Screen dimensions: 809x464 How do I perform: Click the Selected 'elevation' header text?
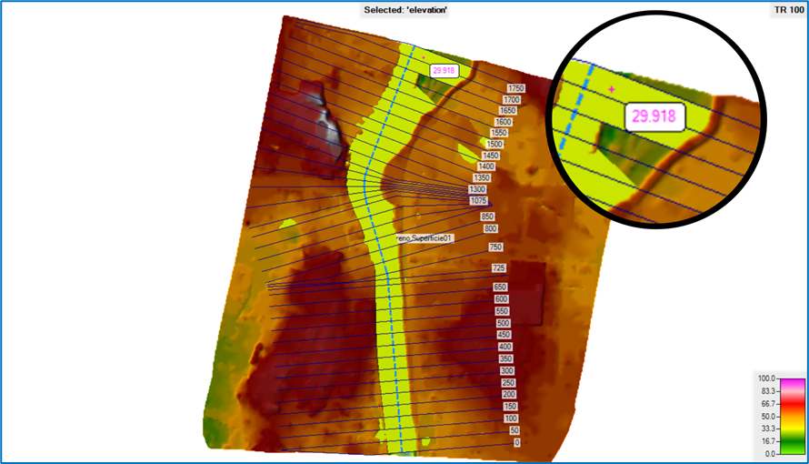[405, 10]
